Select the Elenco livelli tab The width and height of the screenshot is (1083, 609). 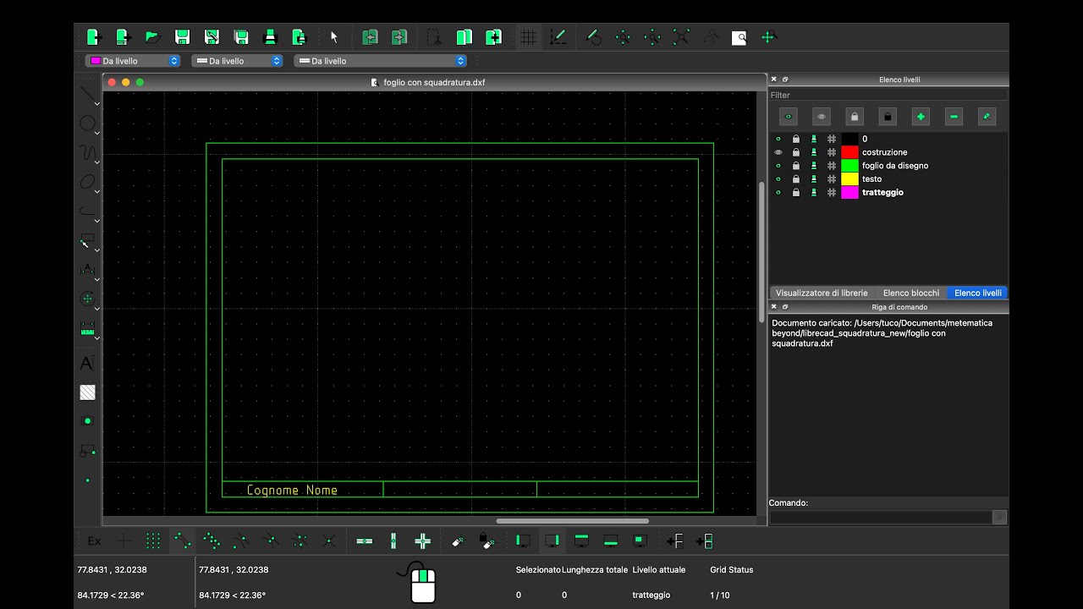[978, 293]
